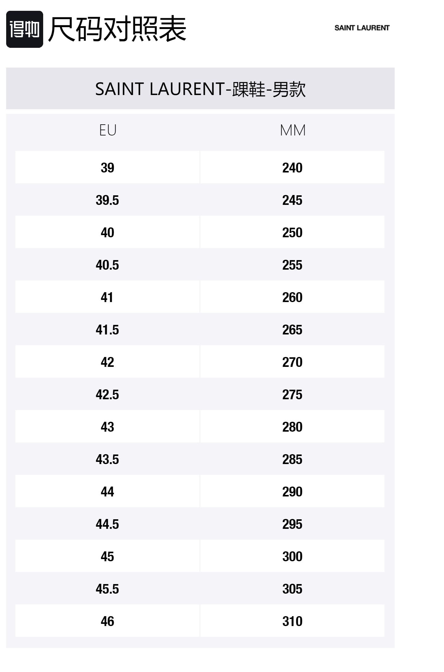Click the 295 MM measurement cell

click(292, 524)
